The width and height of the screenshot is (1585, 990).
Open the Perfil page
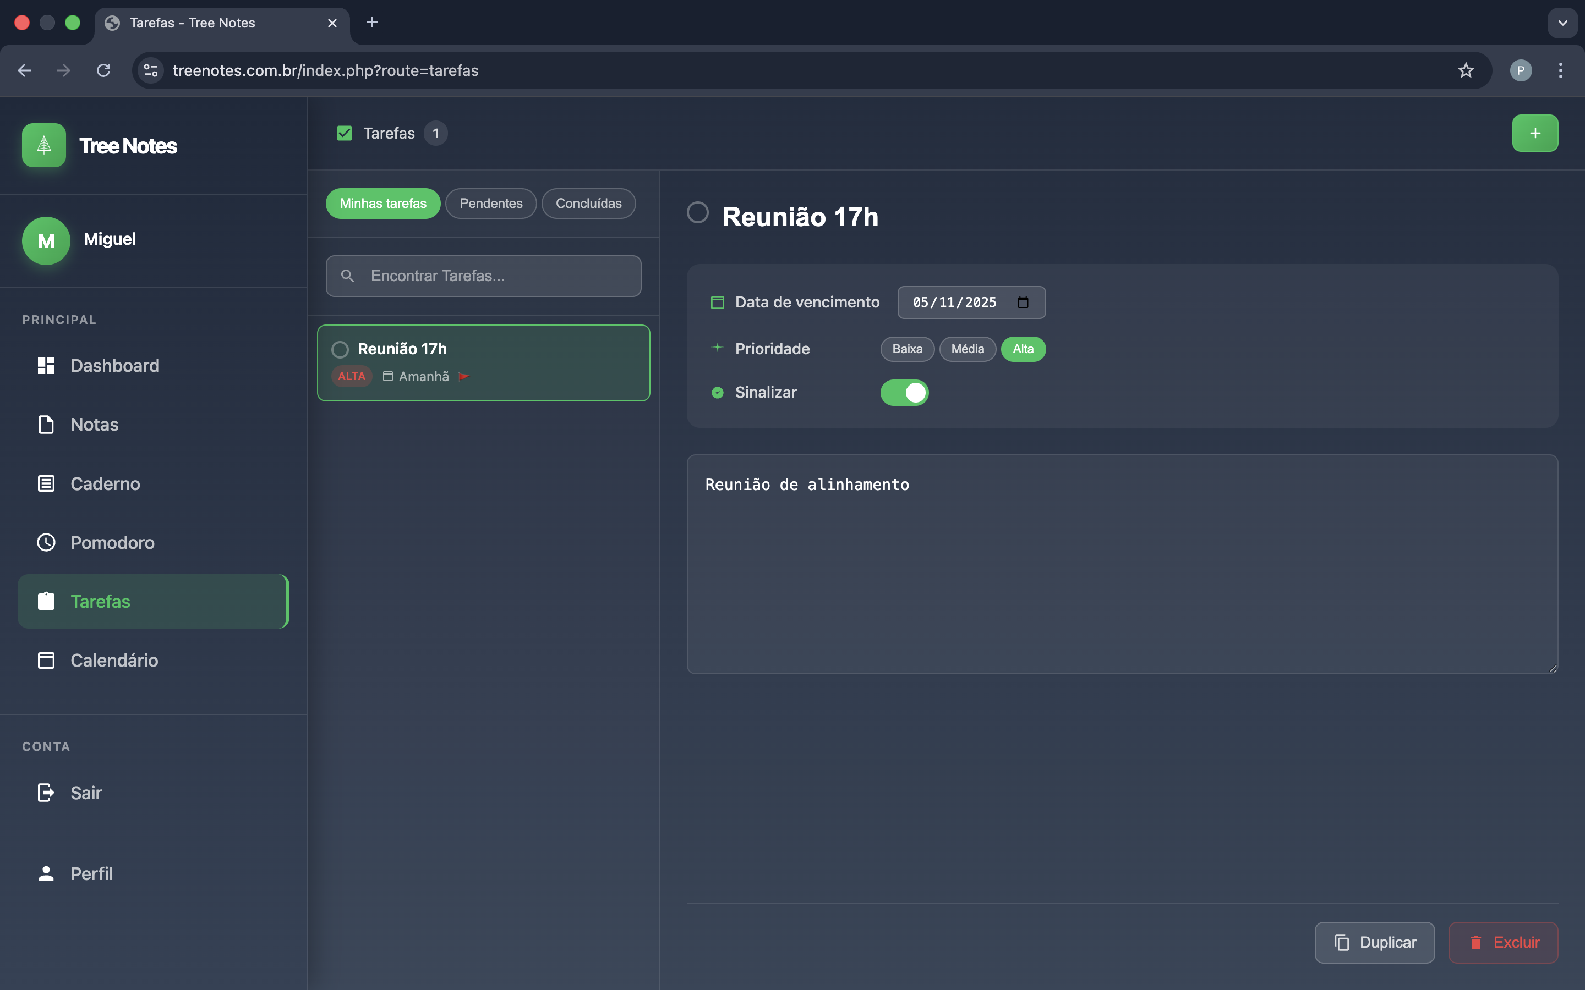pyautogui.click(x=91, y=873)
